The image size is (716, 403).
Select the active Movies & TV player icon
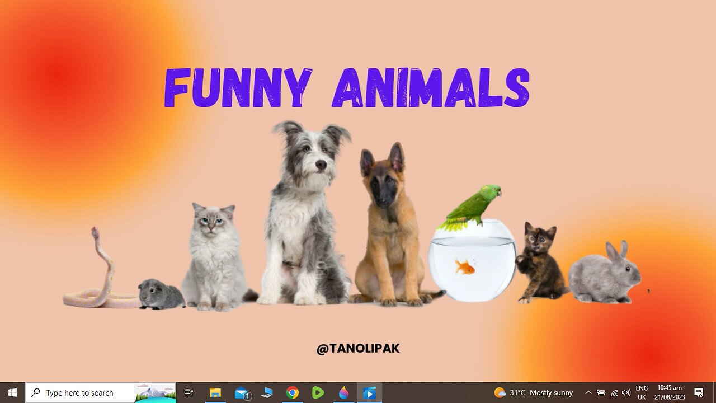click(369, 393)
